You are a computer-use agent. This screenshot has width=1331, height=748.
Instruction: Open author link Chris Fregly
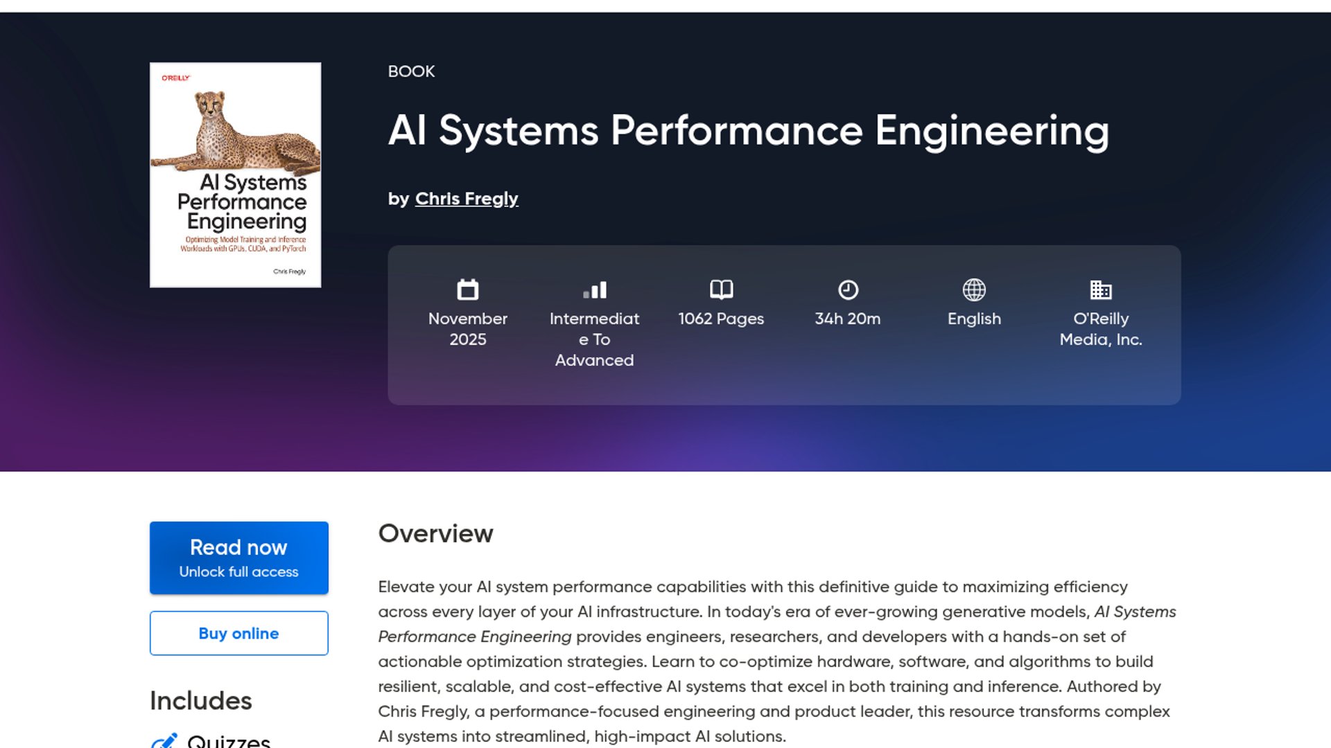467,199
